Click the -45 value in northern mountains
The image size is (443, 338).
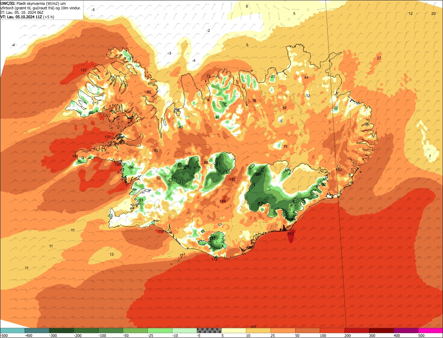point(217,118)
